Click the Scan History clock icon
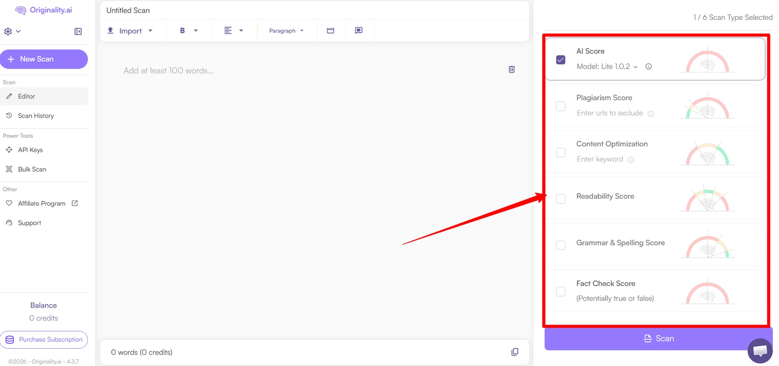The height and width of the screenshot is (366, 779). tap(9, 115)
